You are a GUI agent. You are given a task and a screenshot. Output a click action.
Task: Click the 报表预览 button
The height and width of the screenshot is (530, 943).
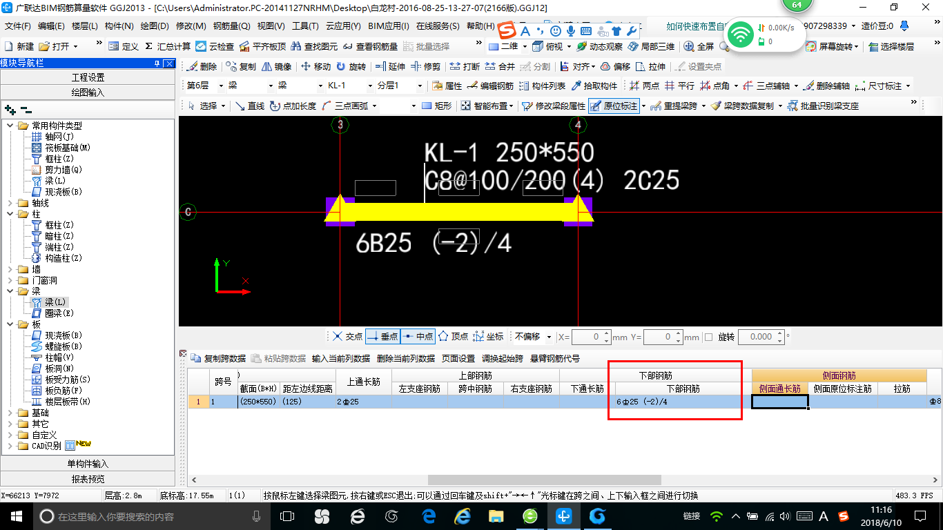[88, 479]
